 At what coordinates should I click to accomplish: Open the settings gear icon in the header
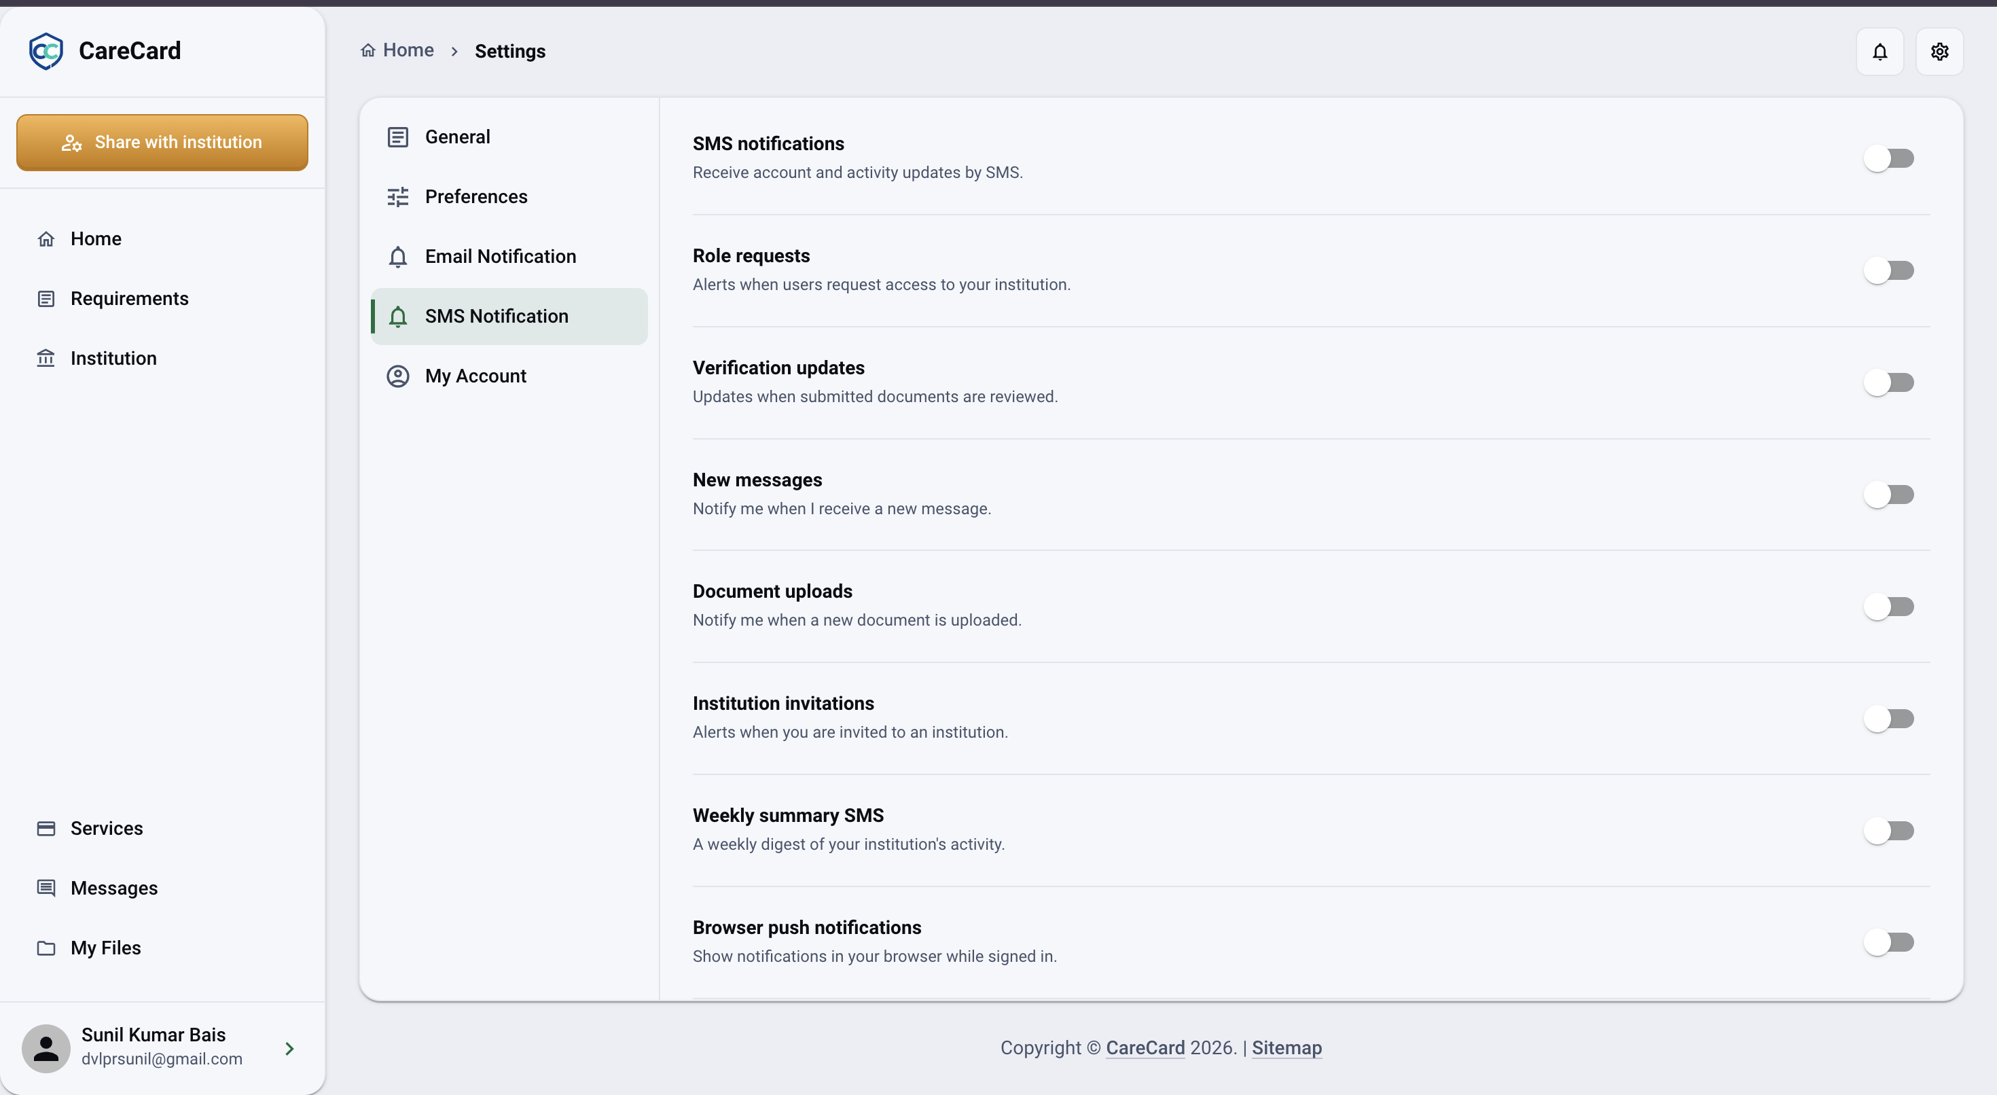click(1939, 52)
